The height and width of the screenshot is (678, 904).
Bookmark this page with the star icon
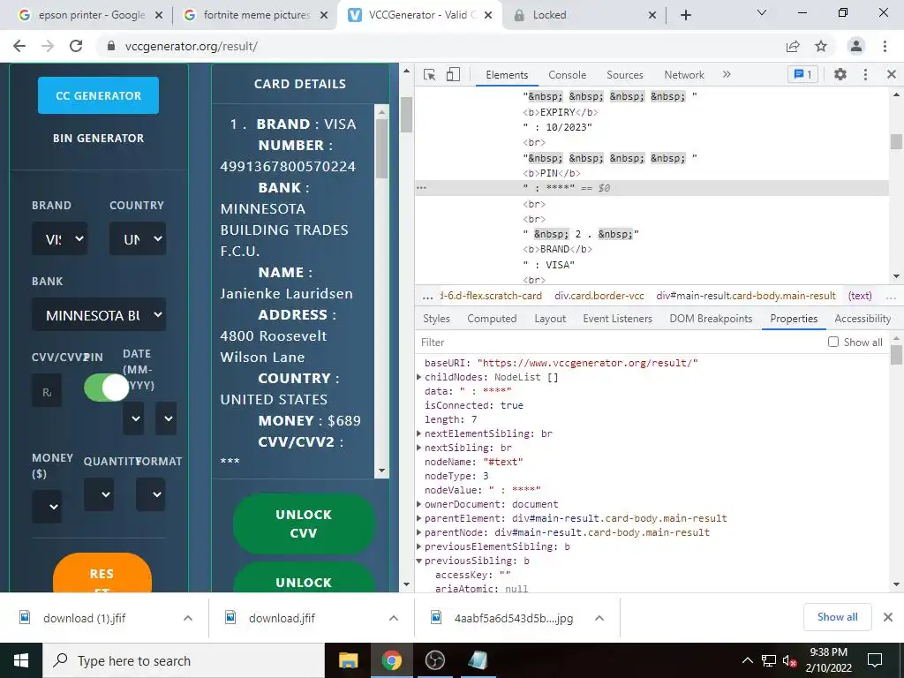click(x=821, y=46)
